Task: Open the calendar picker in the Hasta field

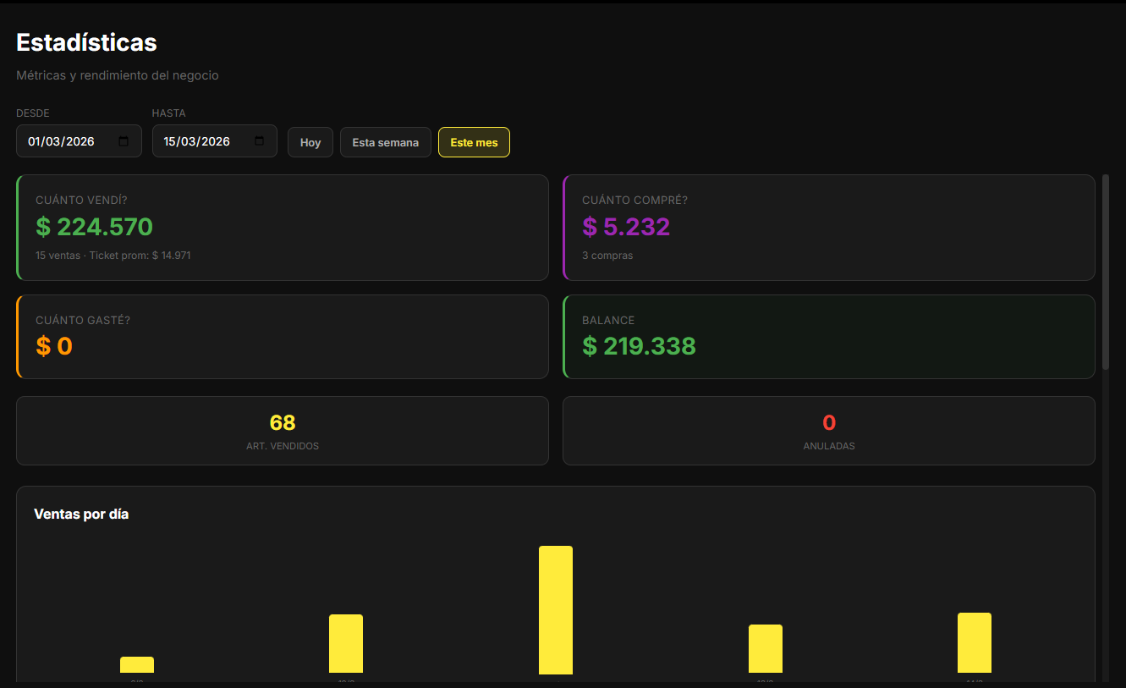Action: tap(259, 141)
